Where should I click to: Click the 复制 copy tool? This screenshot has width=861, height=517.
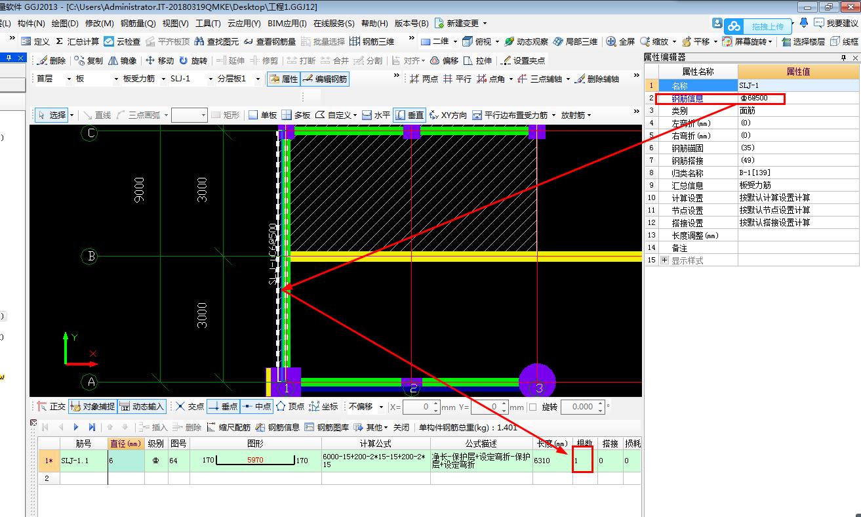[89, 60]
